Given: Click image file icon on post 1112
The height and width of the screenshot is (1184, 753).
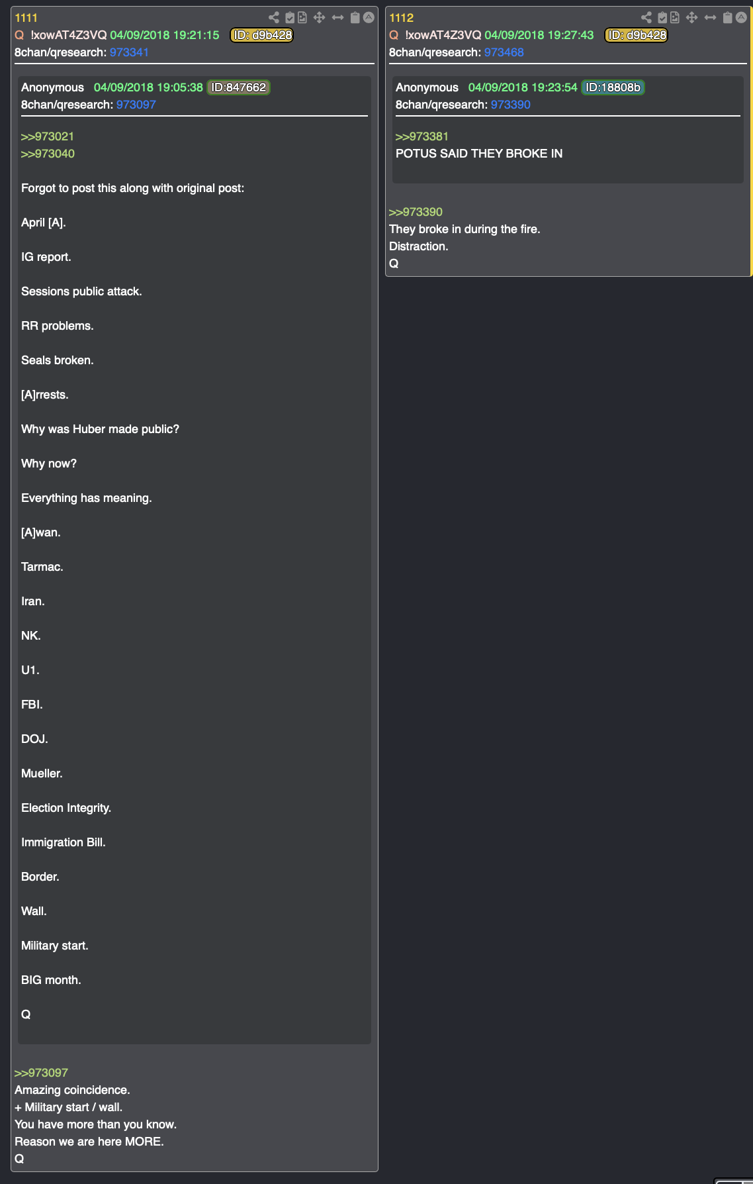Looking at the screenshot, I should tap(675, 18).
